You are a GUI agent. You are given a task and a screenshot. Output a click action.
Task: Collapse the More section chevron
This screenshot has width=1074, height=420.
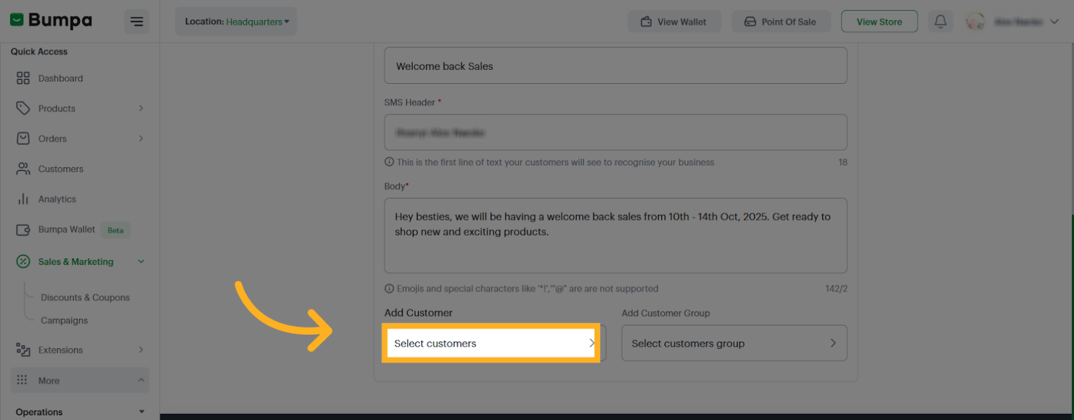click(x=140, y=380)
